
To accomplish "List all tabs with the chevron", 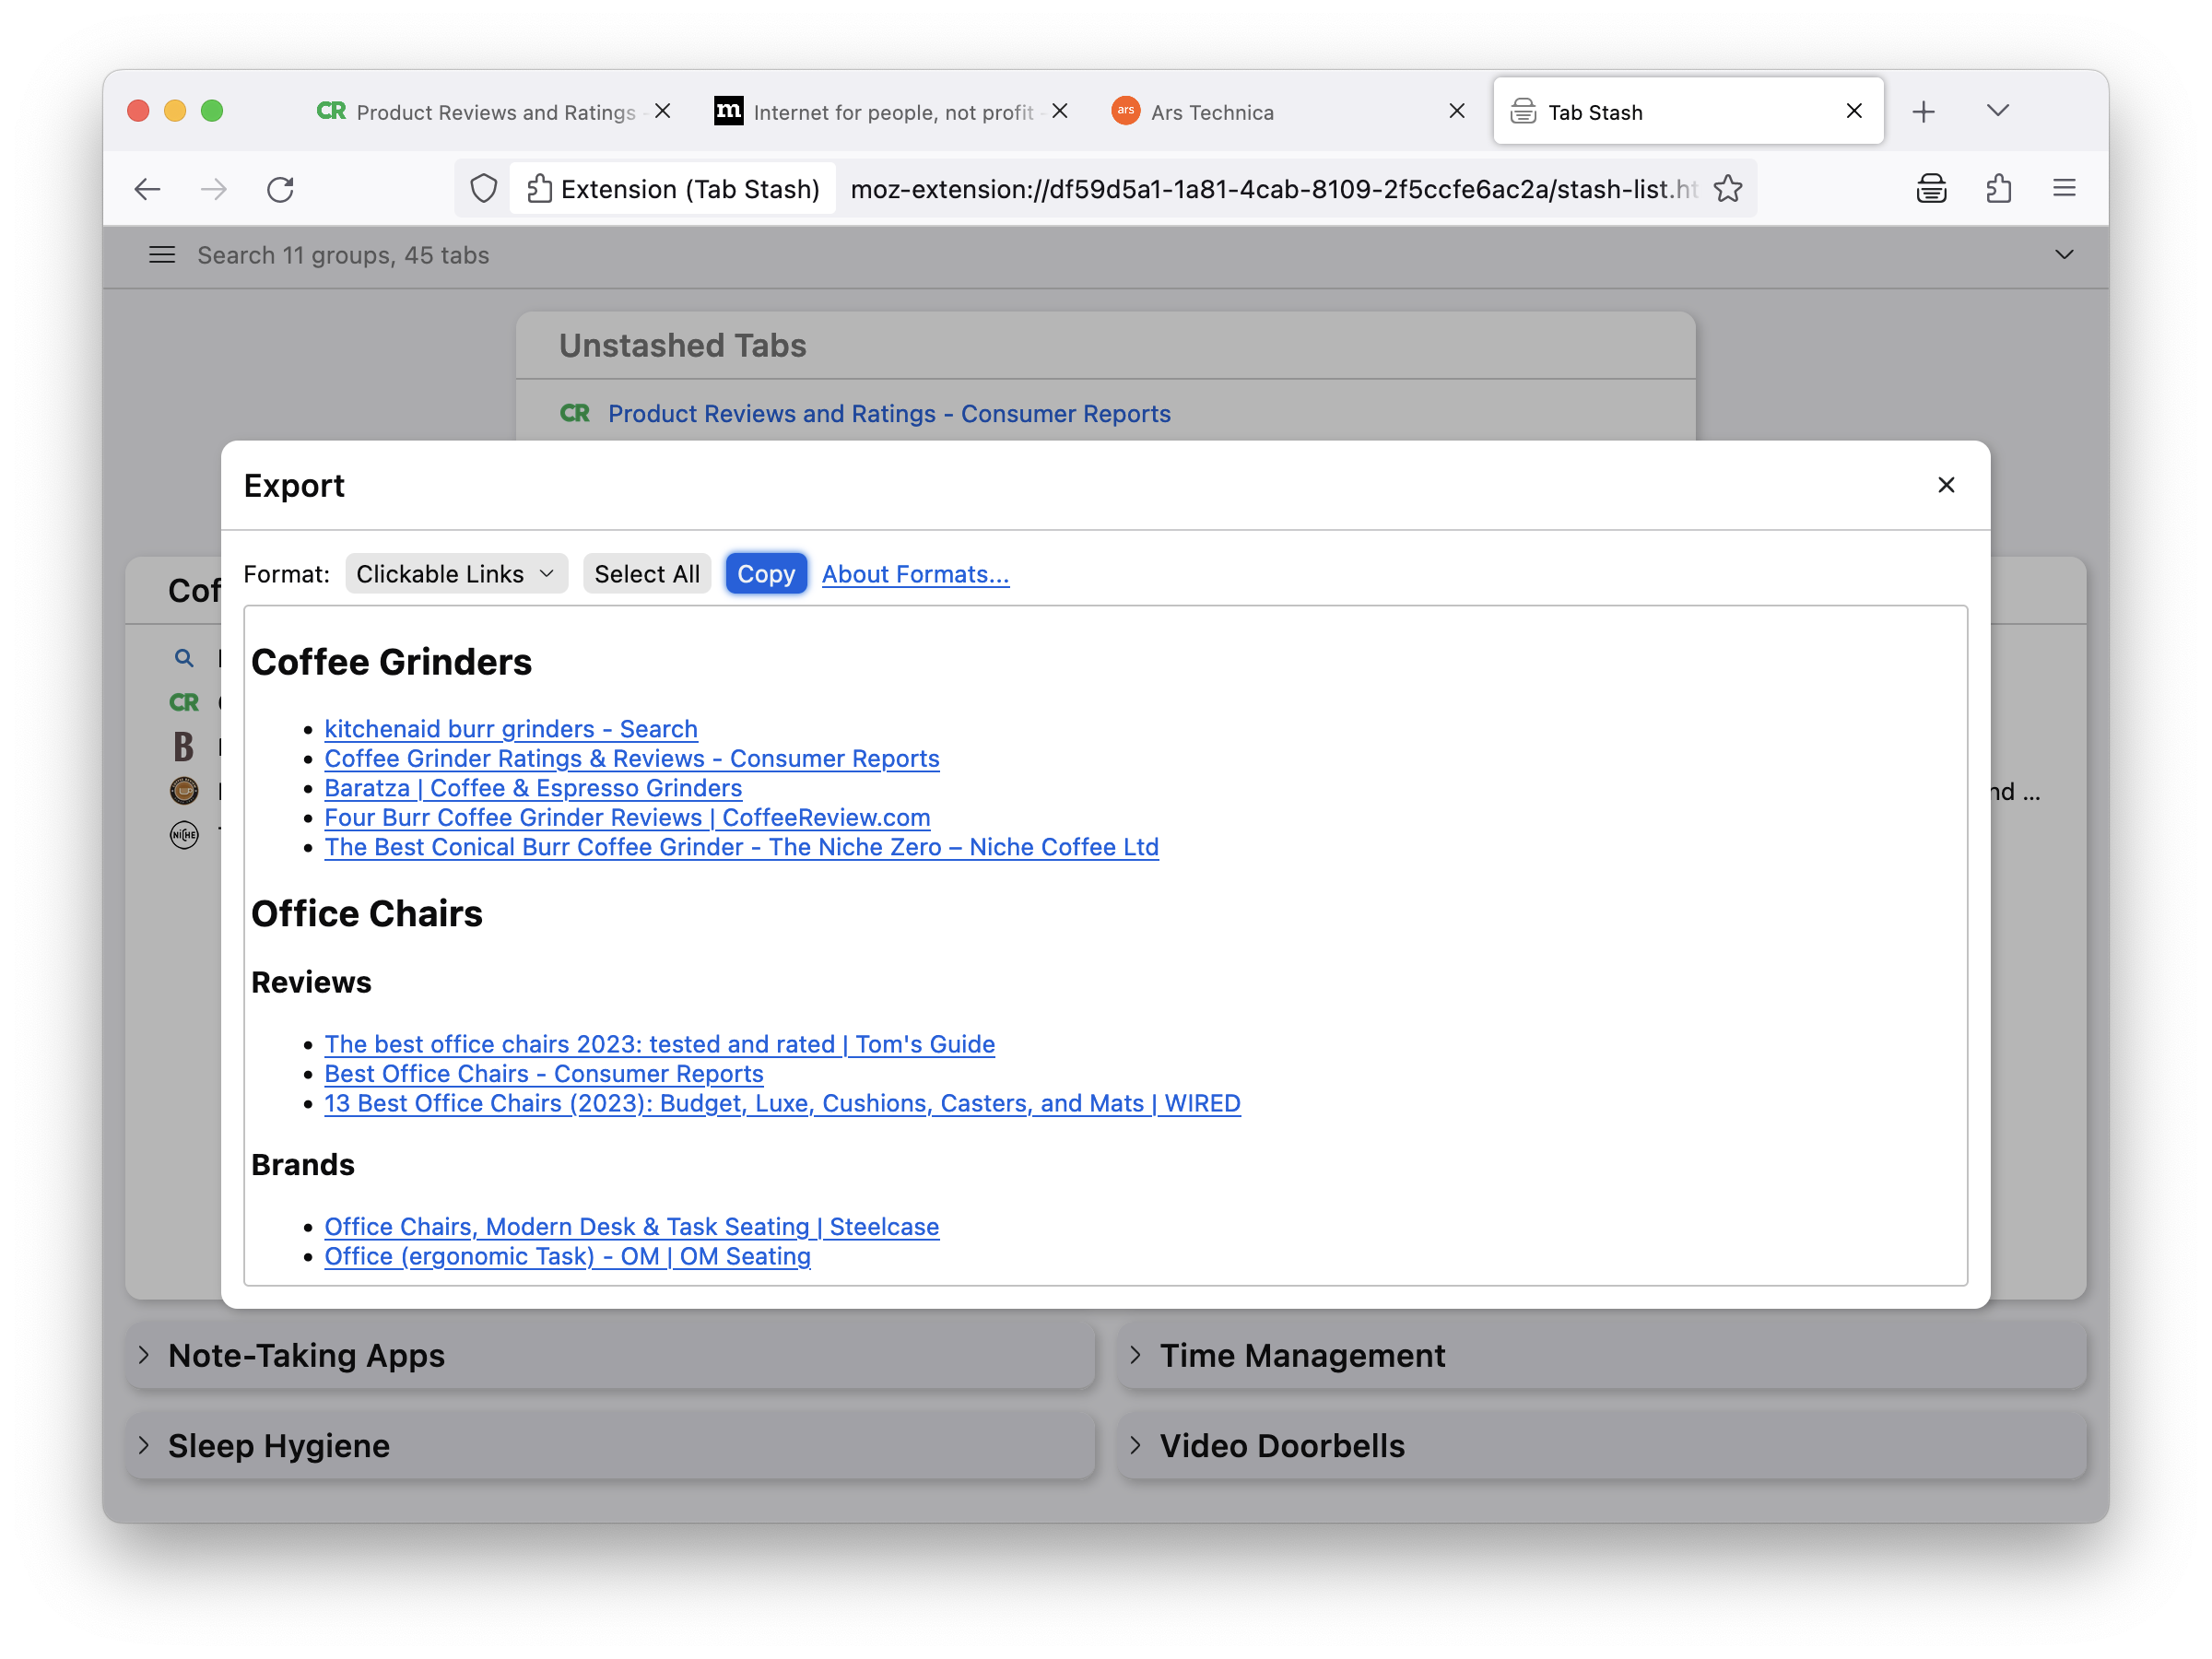I will coord(1997,111).
